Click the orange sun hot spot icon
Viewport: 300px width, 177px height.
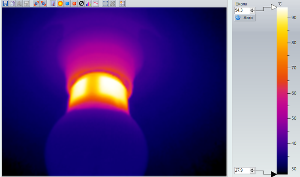pyautogui.click(x=60, y=3)
